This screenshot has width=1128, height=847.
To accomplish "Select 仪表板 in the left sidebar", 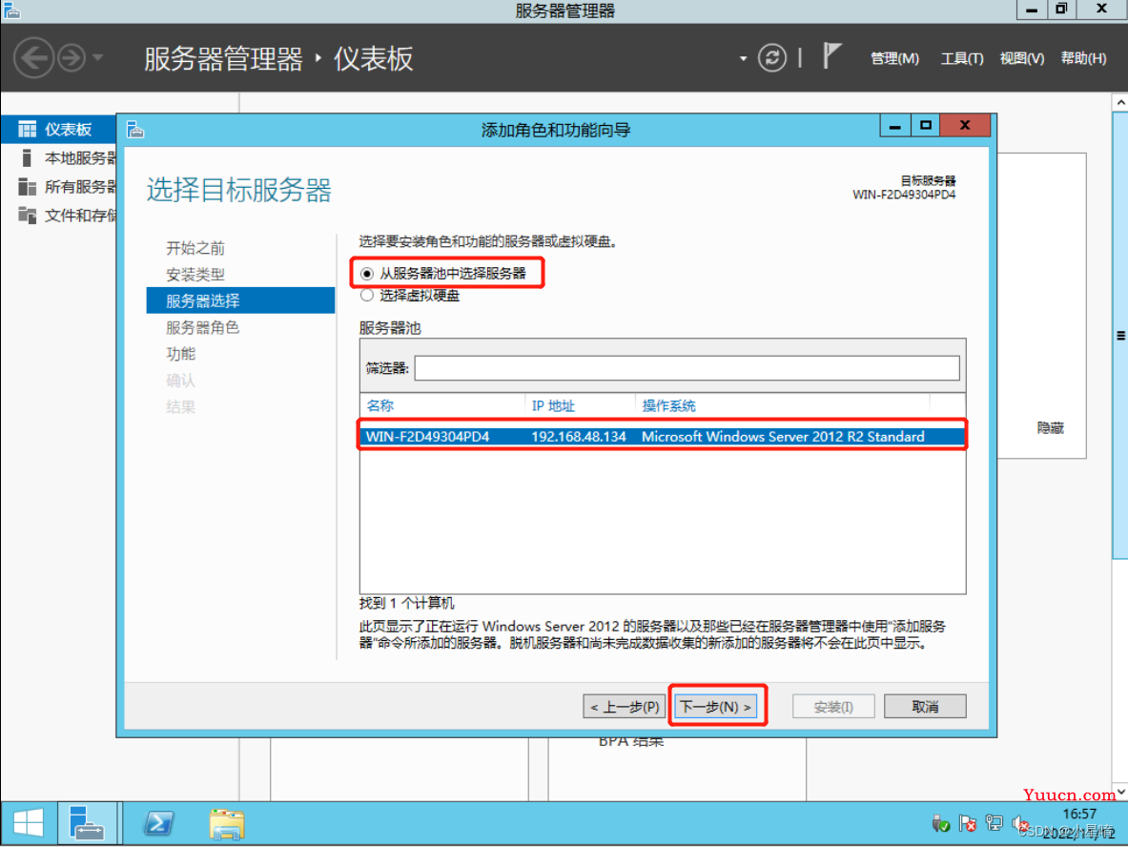I will (58, 130).
